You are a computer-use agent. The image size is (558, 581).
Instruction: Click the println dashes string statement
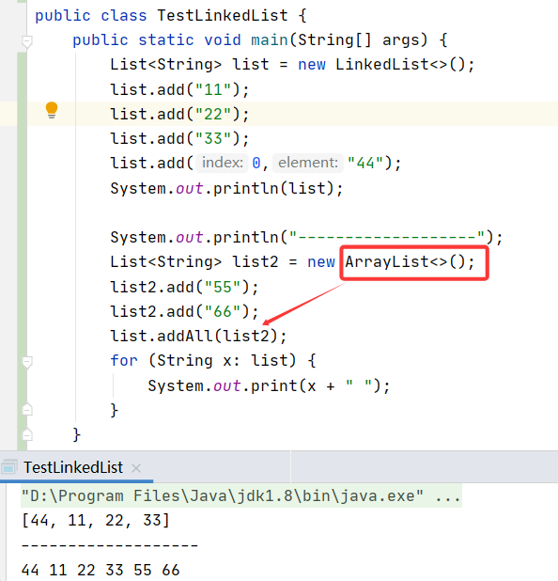click(306, 237)
